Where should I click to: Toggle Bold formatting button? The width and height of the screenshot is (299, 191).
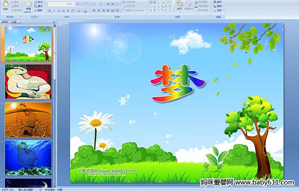(49, 11)
